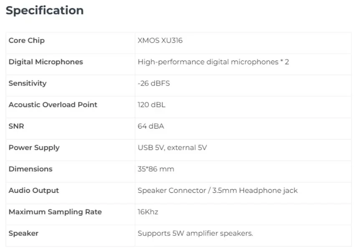Screen dimensions: 355x250
Task: Select the XMOS XU316 value cell
Action: click(x=160, y=40)
